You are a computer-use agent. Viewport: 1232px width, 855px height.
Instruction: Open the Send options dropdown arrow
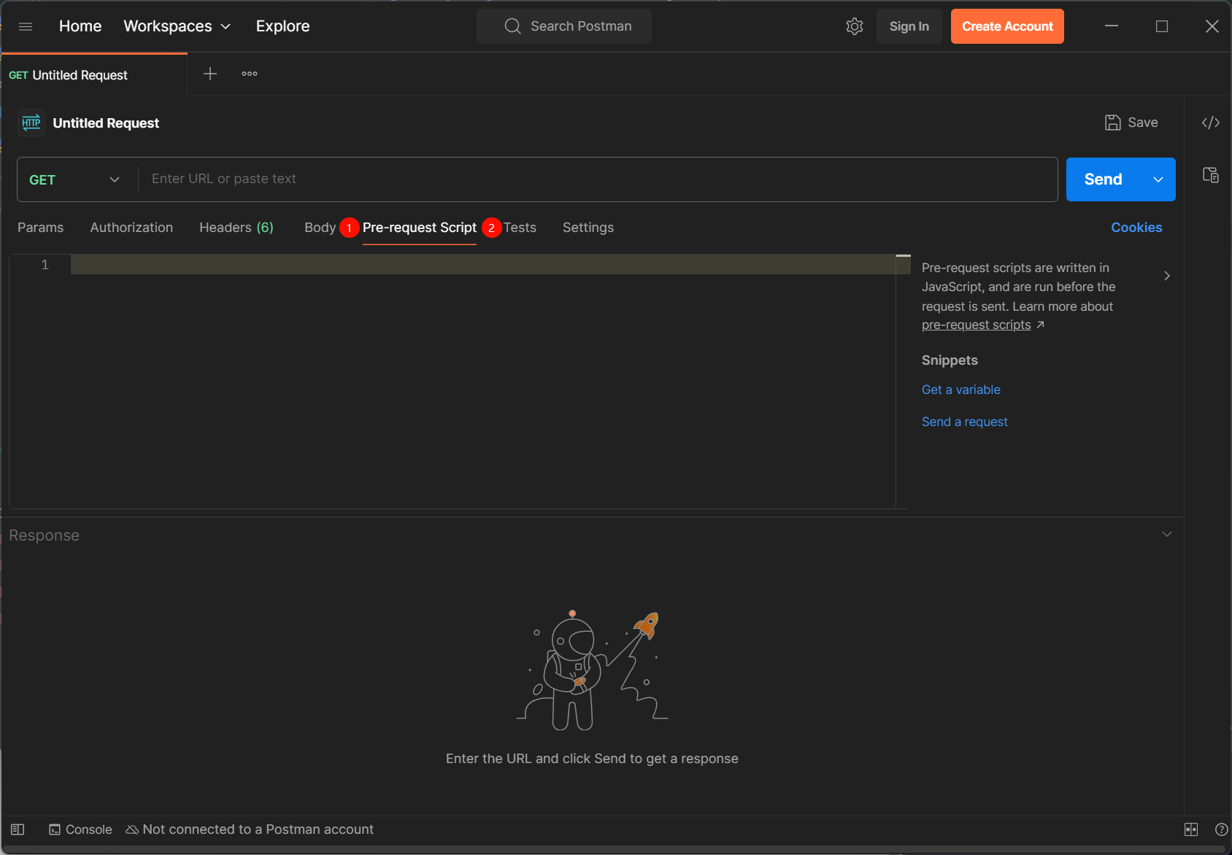[1158, 179]
